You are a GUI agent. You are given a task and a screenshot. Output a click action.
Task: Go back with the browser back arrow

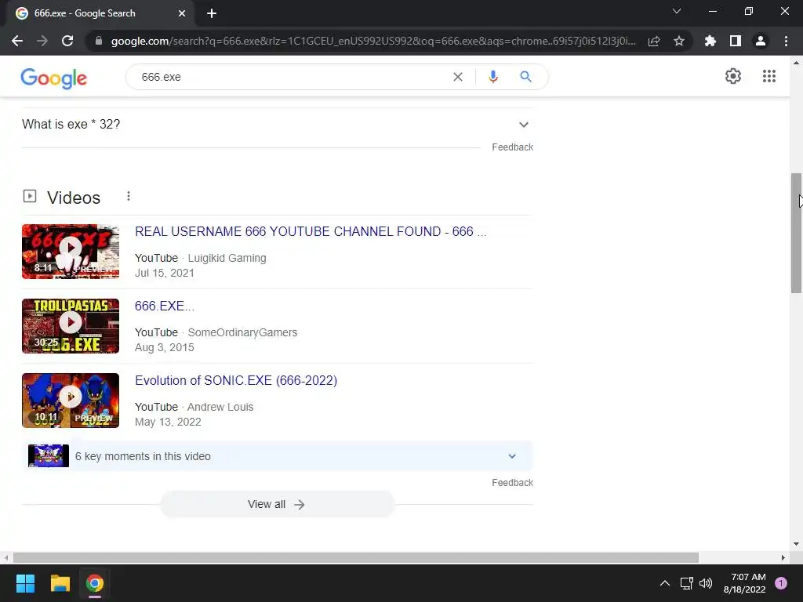point(17,41)
